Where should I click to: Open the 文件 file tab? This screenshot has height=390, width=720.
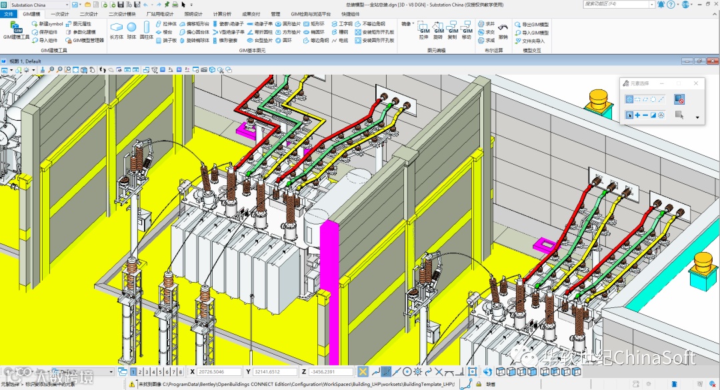[8, 14]
